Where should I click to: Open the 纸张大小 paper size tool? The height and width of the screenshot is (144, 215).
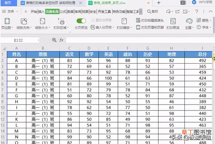click(42, 23)
